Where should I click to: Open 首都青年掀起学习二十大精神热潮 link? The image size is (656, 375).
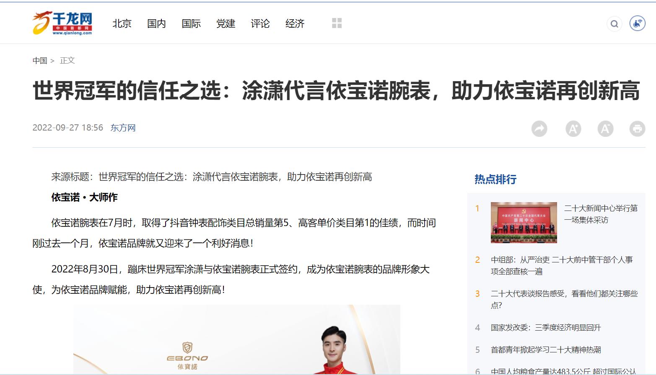click(x=546, y=349)
